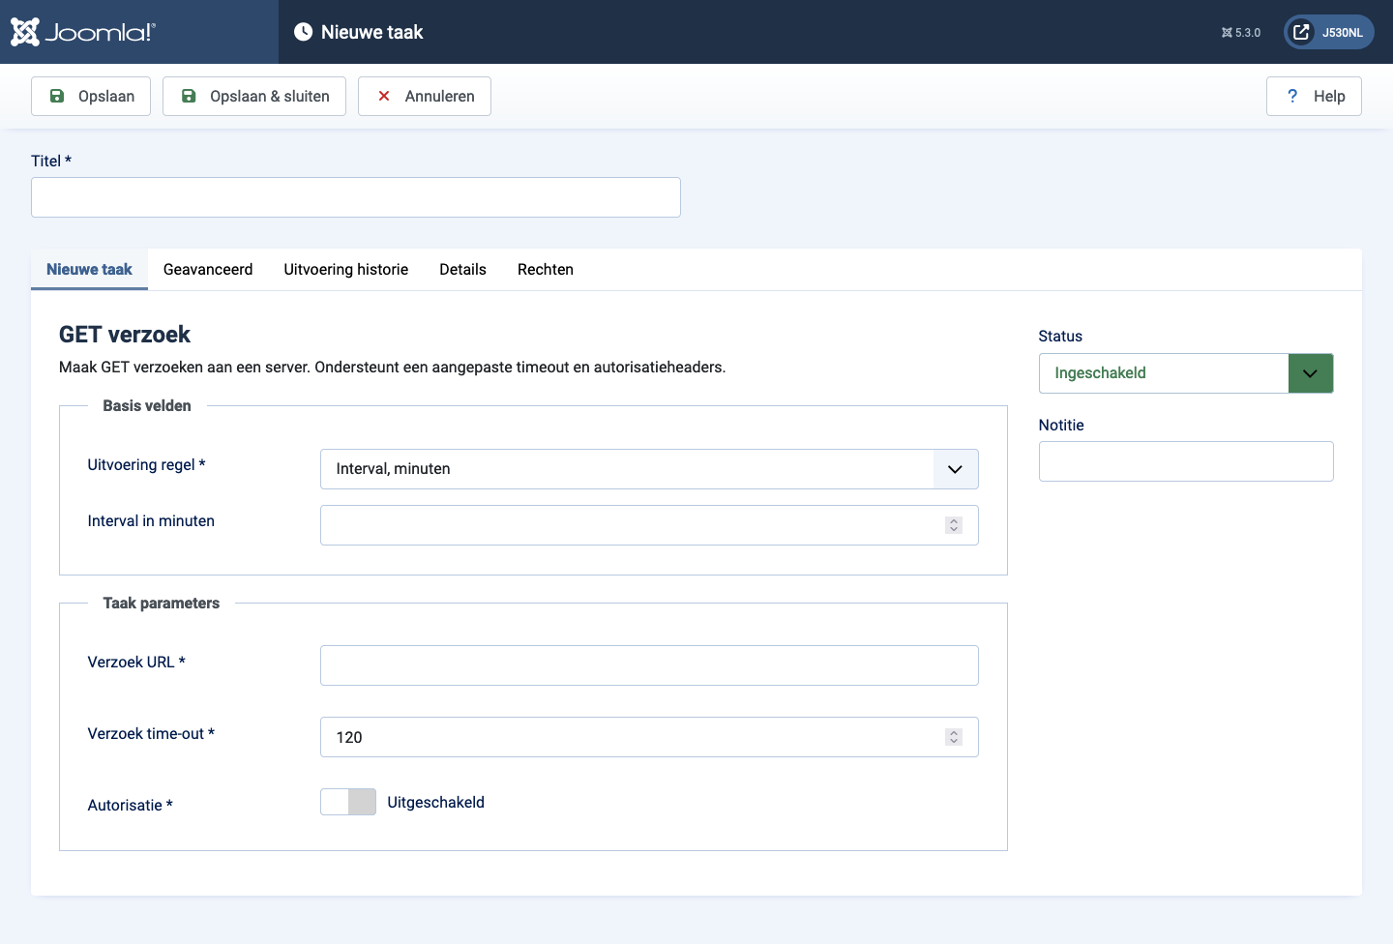Viewport: 1393px width, 944px height.
Task: Click the Basis velden legend text
Action: point(147,406)
